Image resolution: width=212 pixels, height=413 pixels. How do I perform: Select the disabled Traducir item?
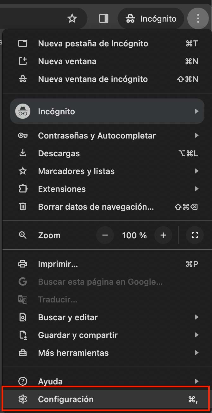[57, 299]
